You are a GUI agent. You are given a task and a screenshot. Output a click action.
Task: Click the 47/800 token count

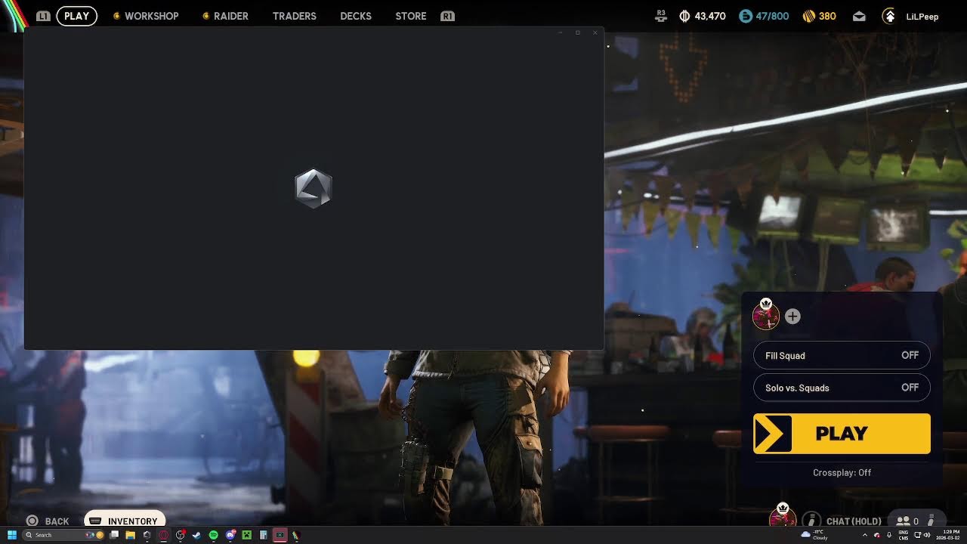(x=772, y=16)
